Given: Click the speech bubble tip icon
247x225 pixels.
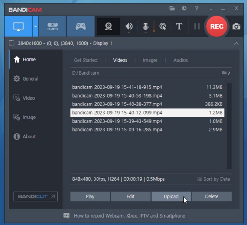Looking at the screenshot, I should 66,216.
